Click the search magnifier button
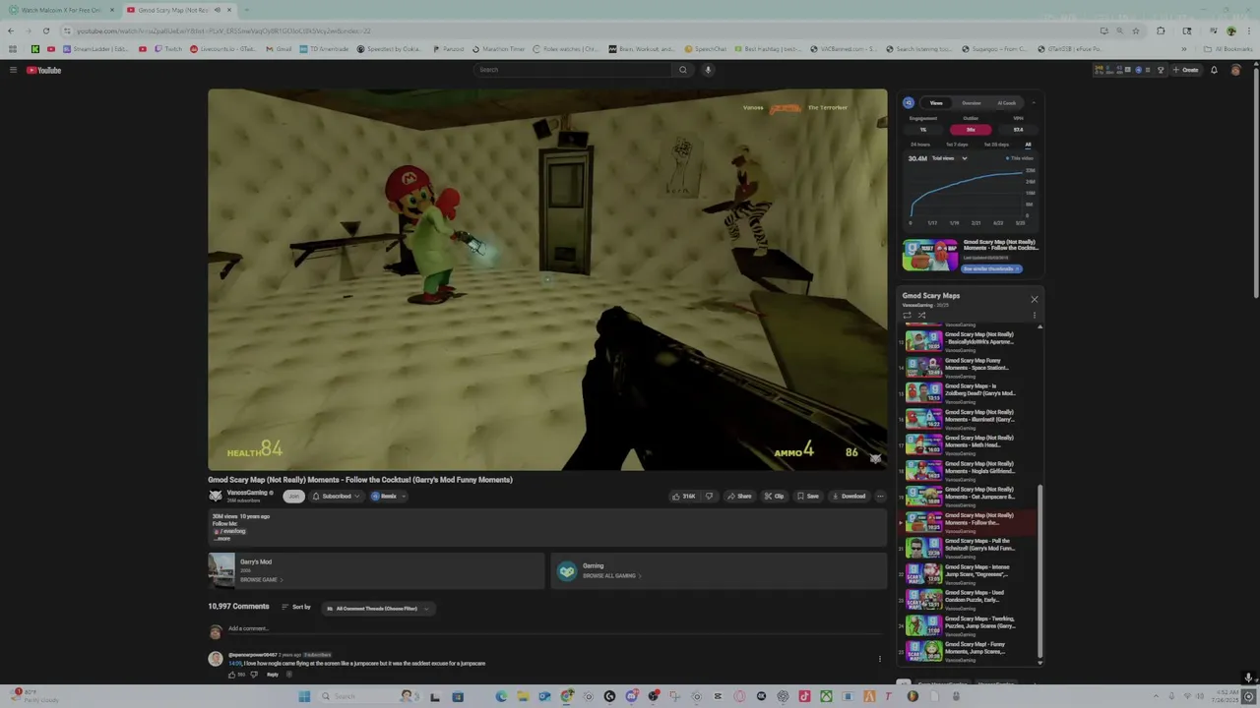The image size is (1260, 708). tap(682, 70)
